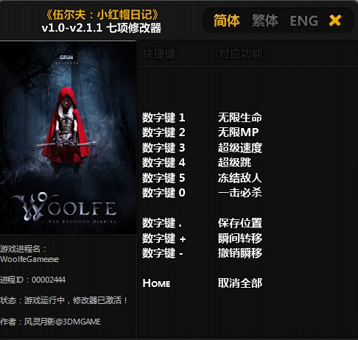Toggle 无限MP cheat option
Viewport: 358px width, 340px height.
coord(239,132)
